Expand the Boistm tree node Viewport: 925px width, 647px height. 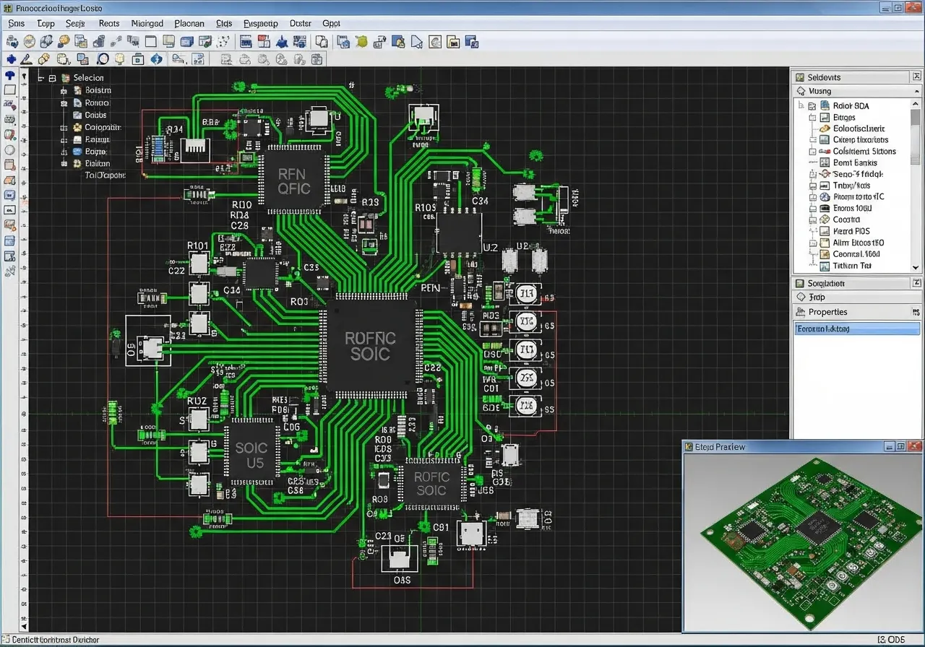click(64, 90)
